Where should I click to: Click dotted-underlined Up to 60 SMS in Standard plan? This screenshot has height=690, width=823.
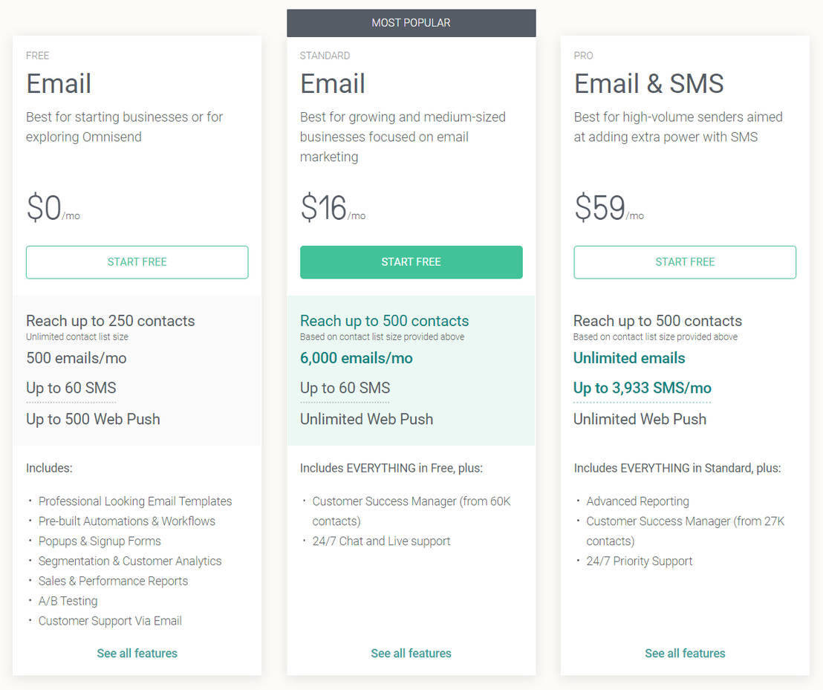[x=345, y=388]
